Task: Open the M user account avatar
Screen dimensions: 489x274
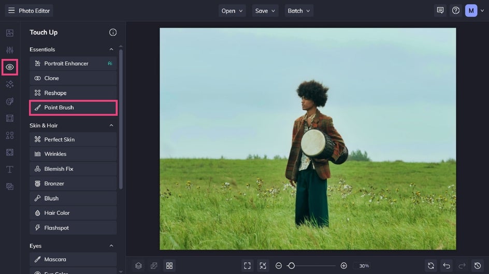Action: 471,10
